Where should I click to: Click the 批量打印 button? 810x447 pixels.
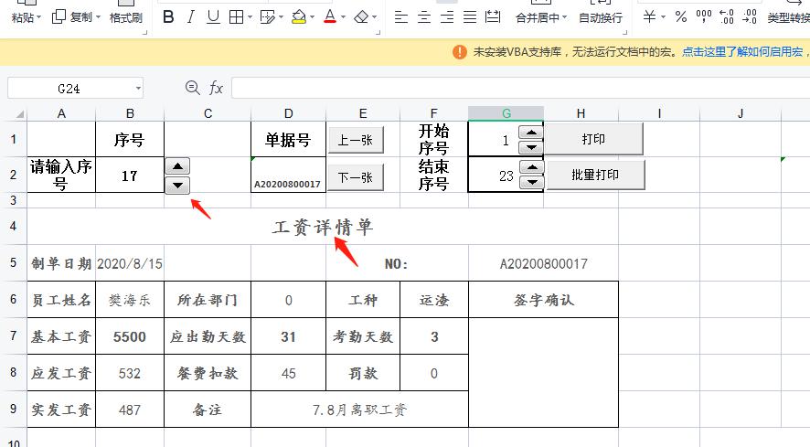tap(595, 175)
